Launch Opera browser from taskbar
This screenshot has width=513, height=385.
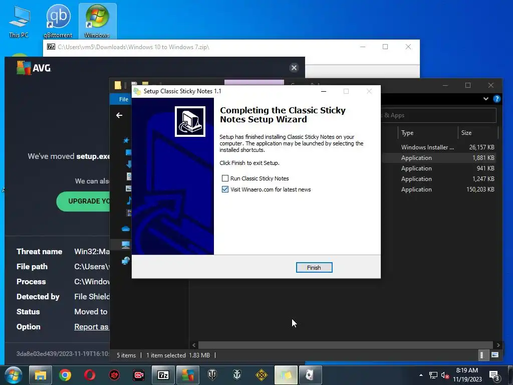(x=90, y=375)
